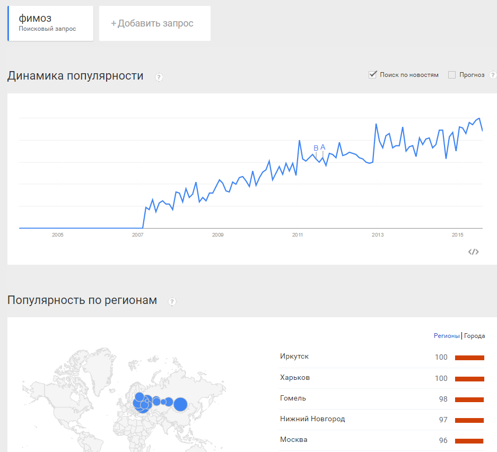Open the Иркутск region entry
The height and width of the screenshot is (452, 497).
pos(294,357)
